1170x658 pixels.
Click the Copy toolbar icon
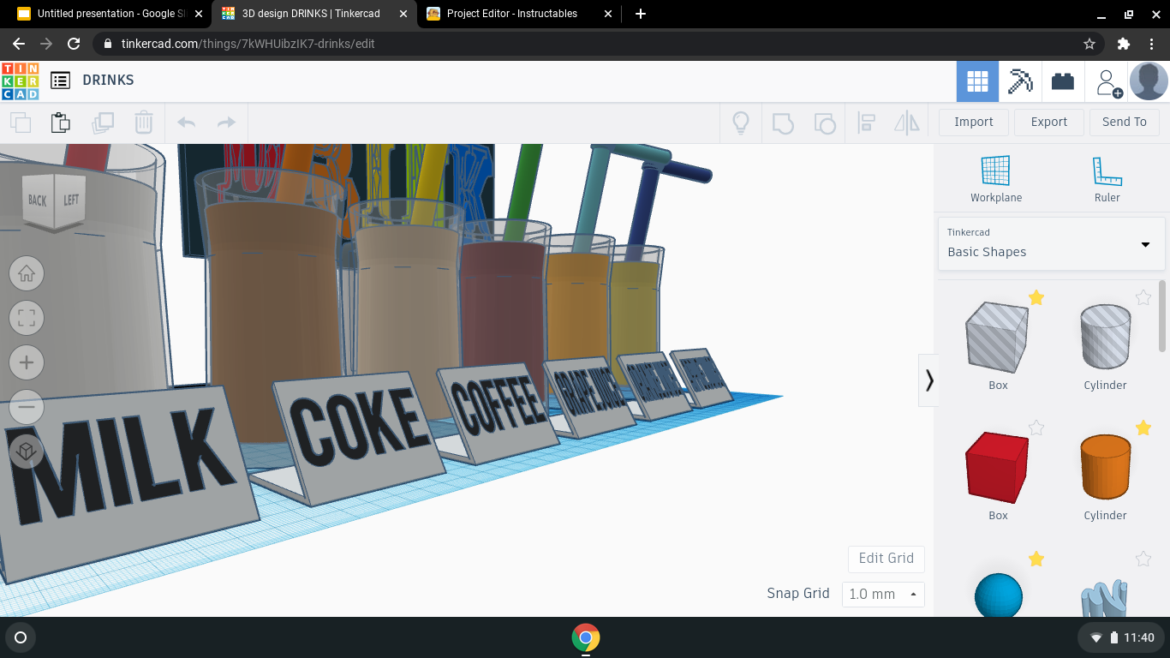(21, 123)
